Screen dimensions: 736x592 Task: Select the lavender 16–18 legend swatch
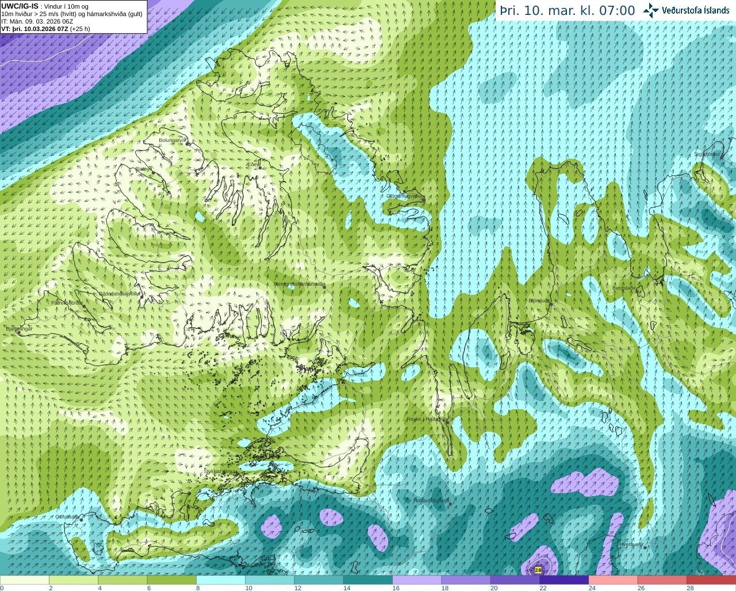(x=417, y=580)
